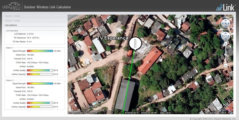Click Station 2 AirMax Quality bar
The height and width of the screenshot is (120, 239).
[x=40, y=103]
